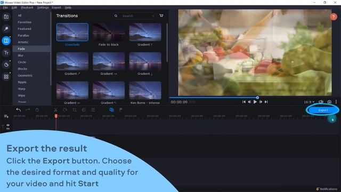Click the red help question mark icon
This screenshot has height=192, width=341.
tap(334, 17)
